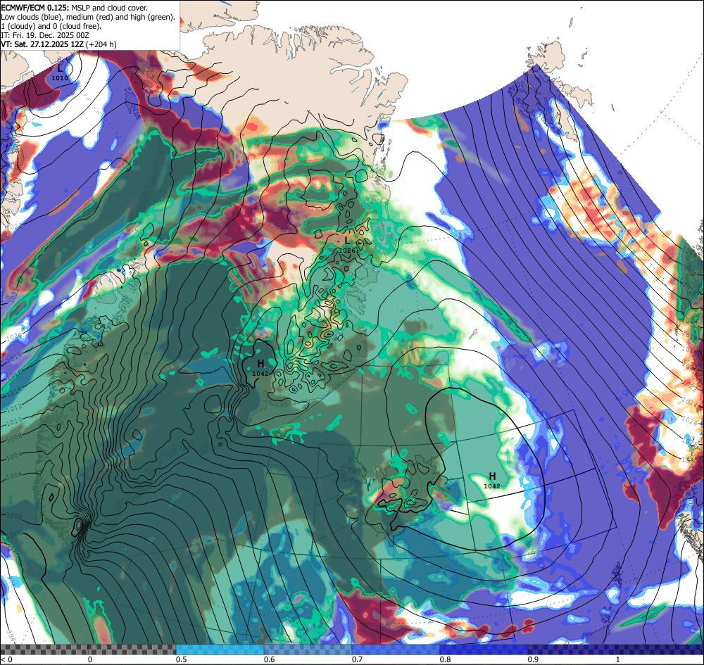Click the 1014 isobar label on left edge
This screenshot has width=704, height=665.
click(x=14, y=392)
